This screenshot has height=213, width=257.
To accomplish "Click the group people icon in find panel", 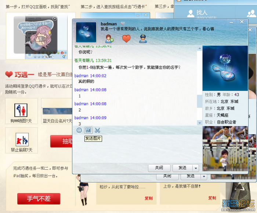I will [251, 14].
